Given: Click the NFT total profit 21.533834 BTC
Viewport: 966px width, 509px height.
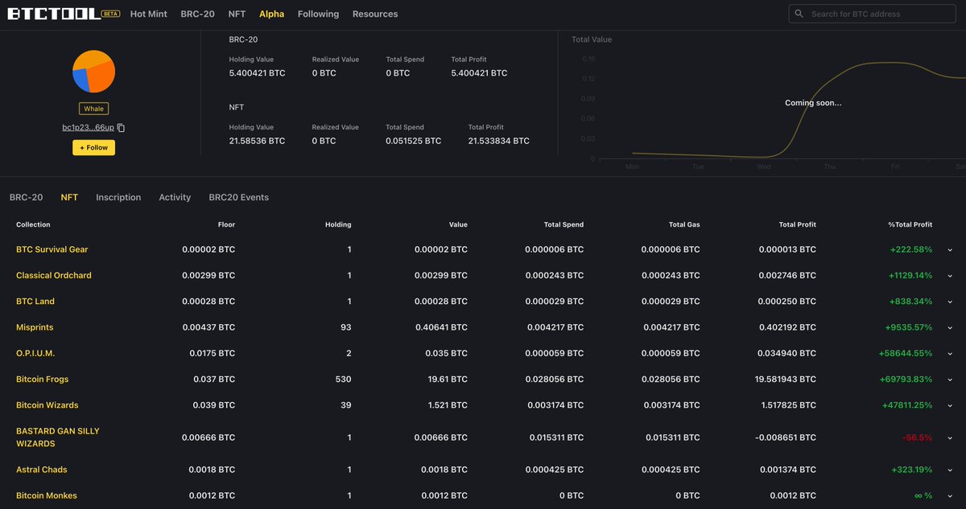Looking at the screenshot, I should pyautogui.click(x=498, y=141).
